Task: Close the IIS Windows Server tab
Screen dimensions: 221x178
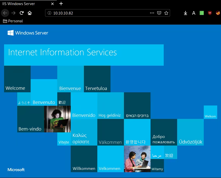Action: (52, 4)
